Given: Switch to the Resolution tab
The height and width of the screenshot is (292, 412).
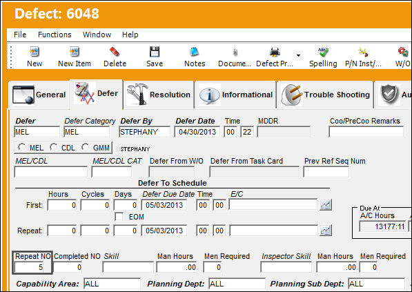Looking at the screenshot, I should point(159,95).
